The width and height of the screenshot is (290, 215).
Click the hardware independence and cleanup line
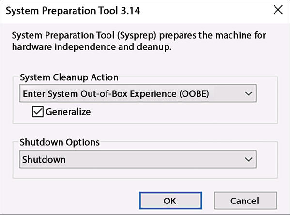92,47
